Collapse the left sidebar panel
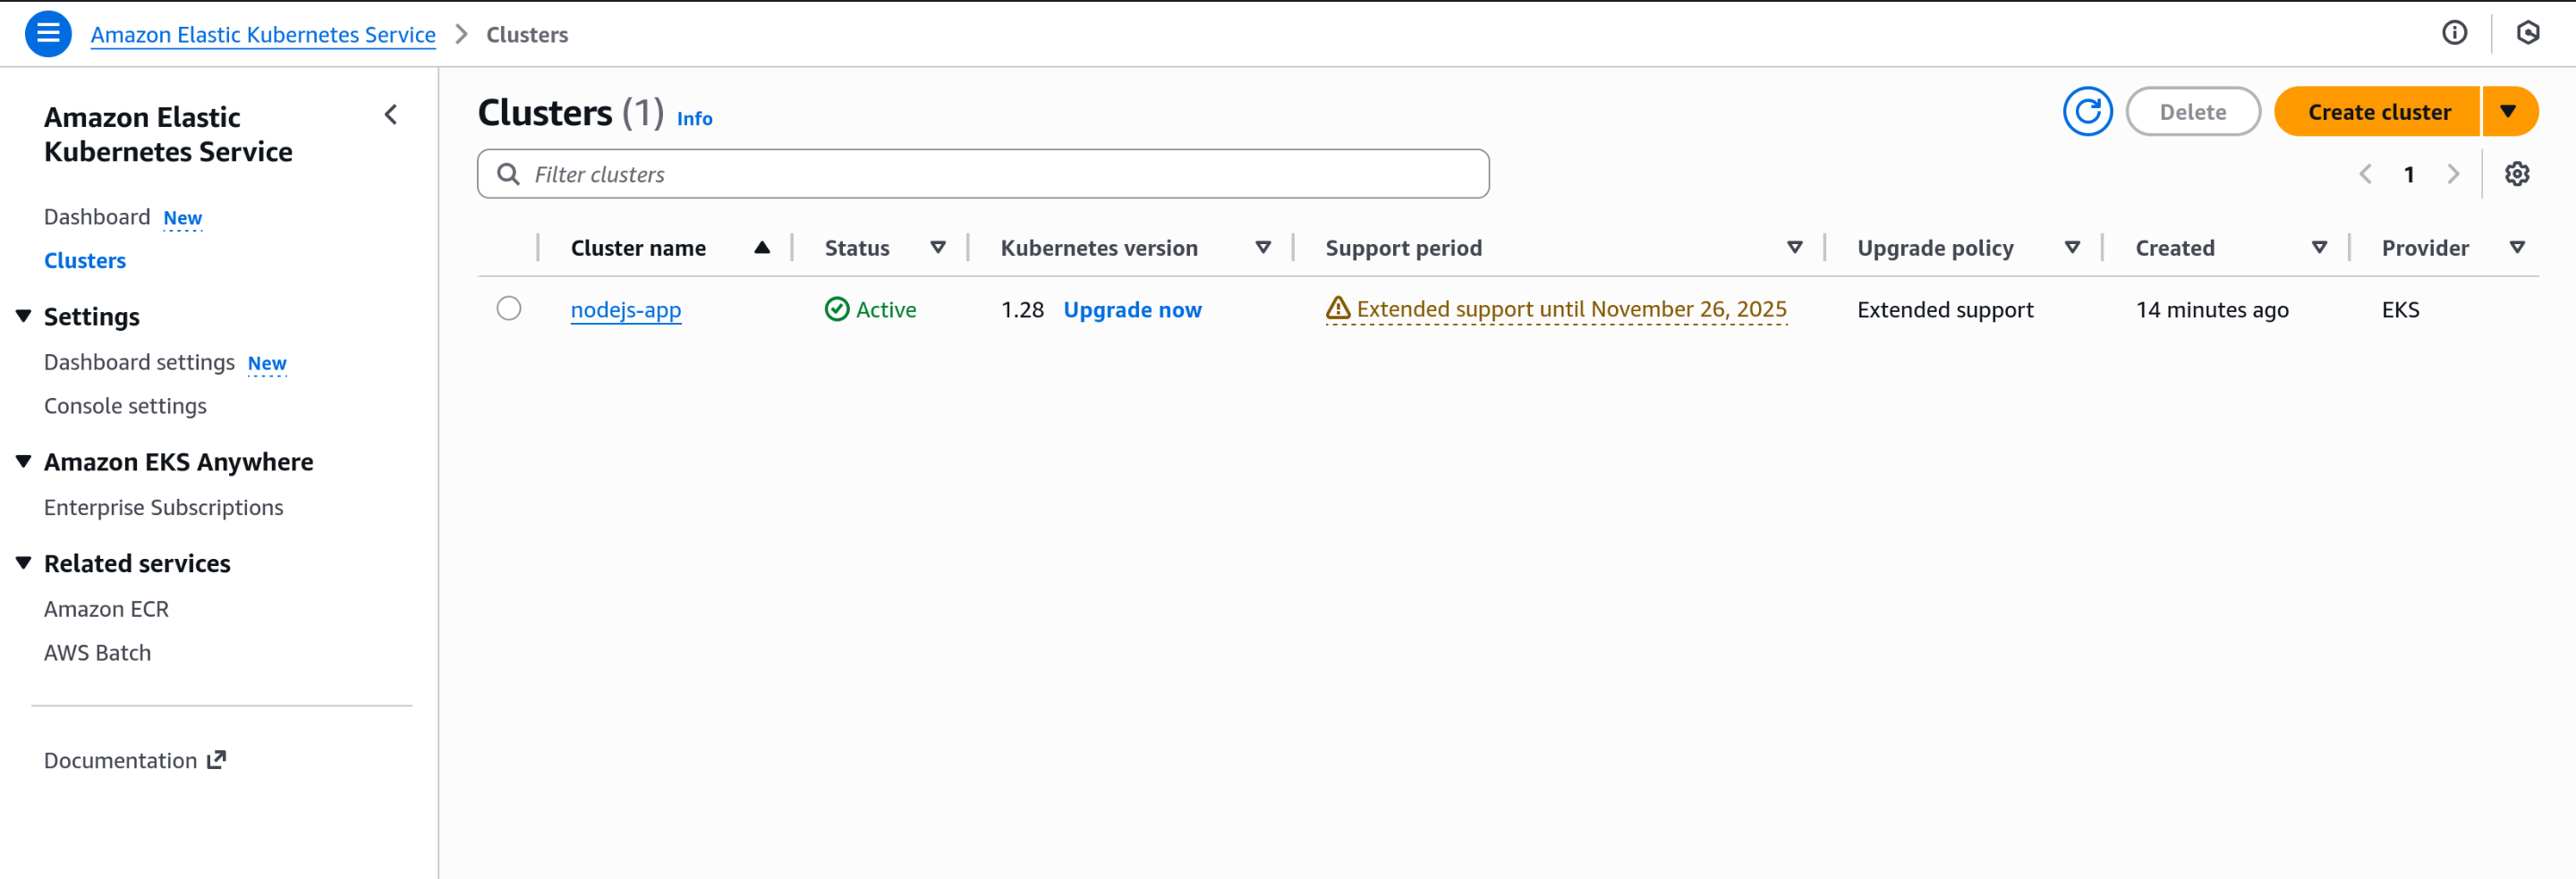2576x879 pixels. tap(391, 114)
